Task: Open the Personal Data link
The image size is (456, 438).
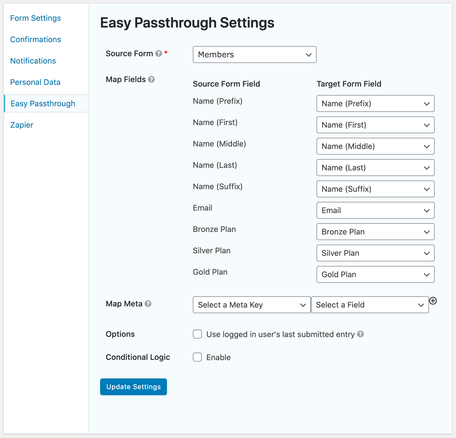Action: click(x=35, y=82)
